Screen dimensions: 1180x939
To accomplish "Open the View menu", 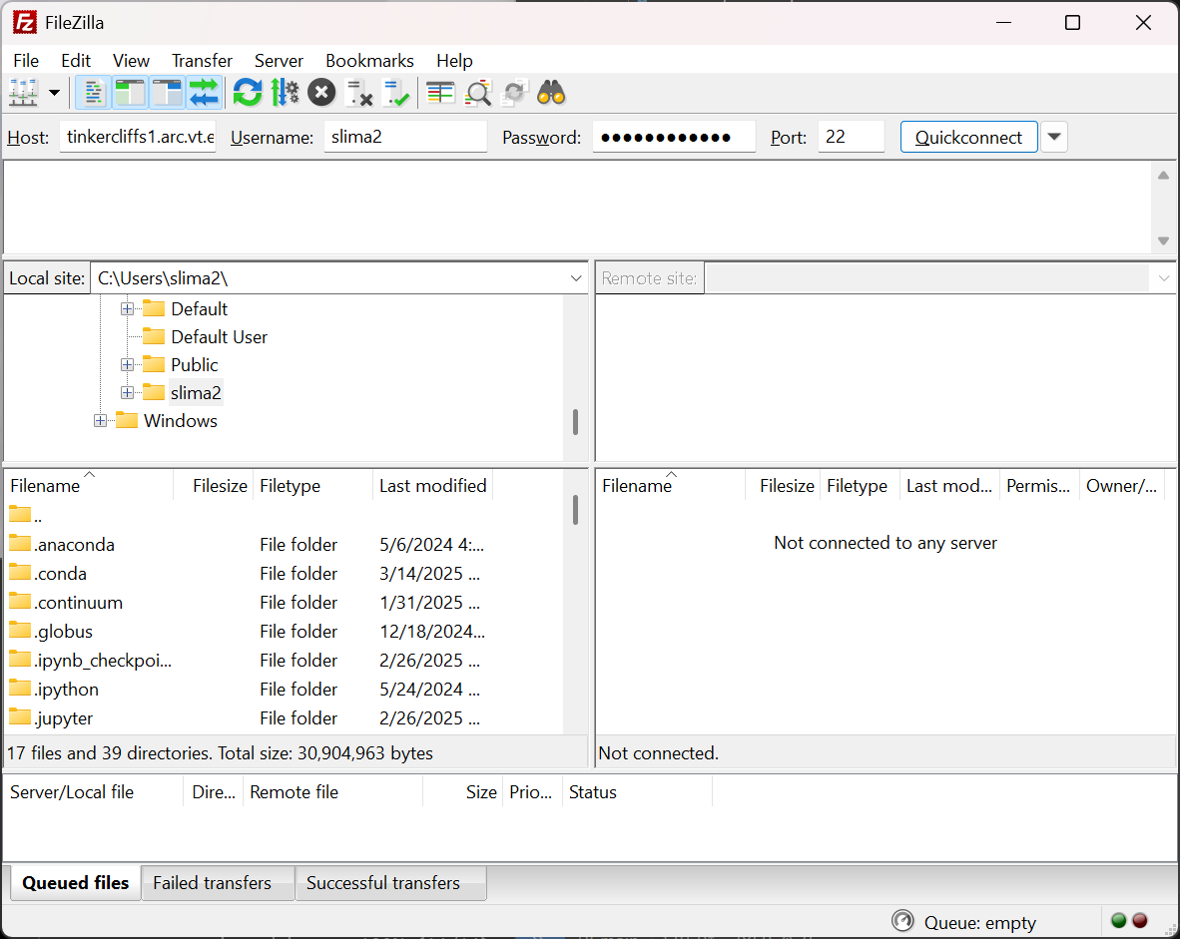I will coord(131,60).
